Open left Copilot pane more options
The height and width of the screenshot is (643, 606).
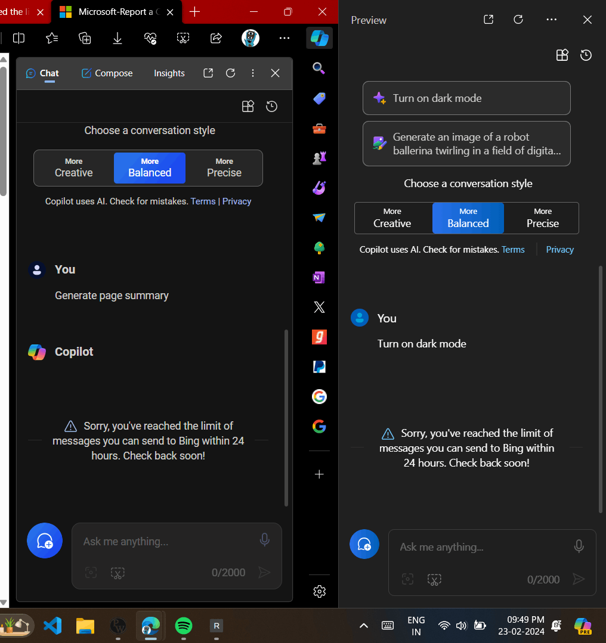tap(253, 73)
